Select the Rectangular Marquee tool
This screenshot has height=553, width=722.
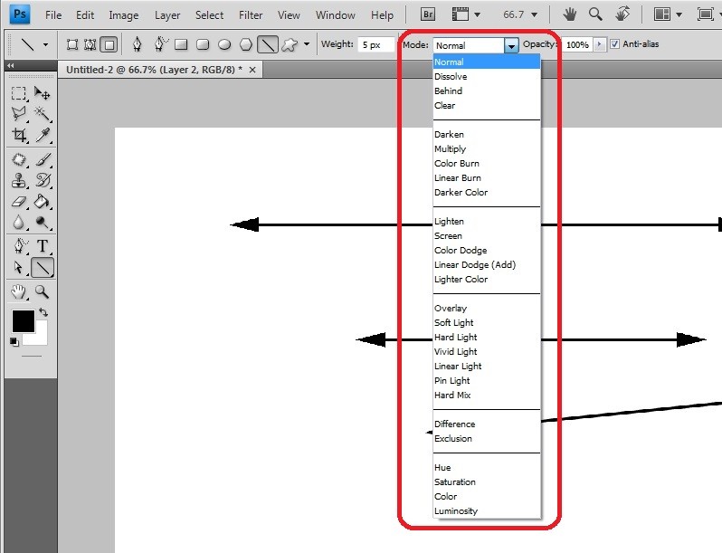pyautogui.click(x=18, y=93)
